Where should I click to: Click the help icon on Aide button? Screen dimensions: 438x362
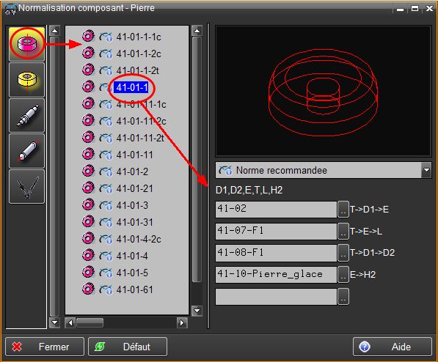[x=365, y=347]
